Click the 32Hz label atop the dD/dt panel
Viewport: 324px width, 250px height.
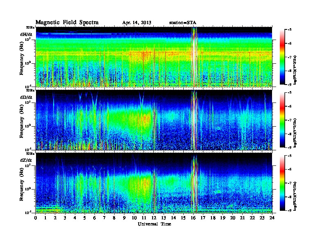click(30, 90)
